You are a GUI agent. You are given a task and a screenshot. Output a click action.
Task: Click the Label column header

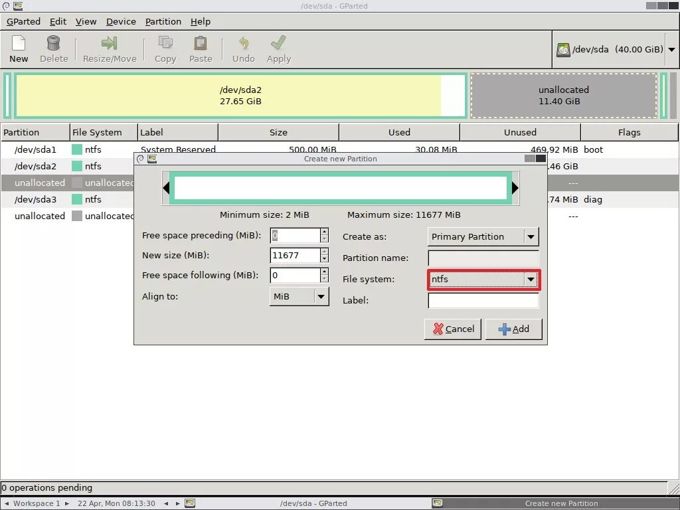pyautogui.click(x=178, y=132)
